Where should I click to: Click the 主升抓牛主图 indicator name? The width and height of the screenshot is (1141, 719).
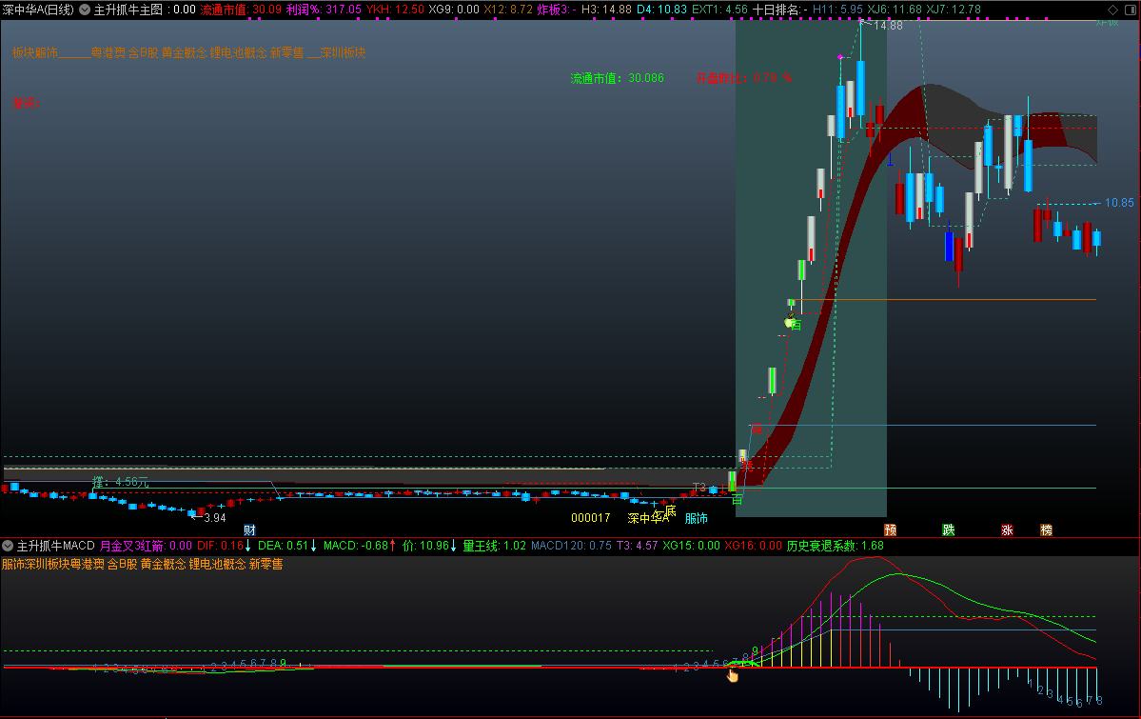[x=128, y=10]
